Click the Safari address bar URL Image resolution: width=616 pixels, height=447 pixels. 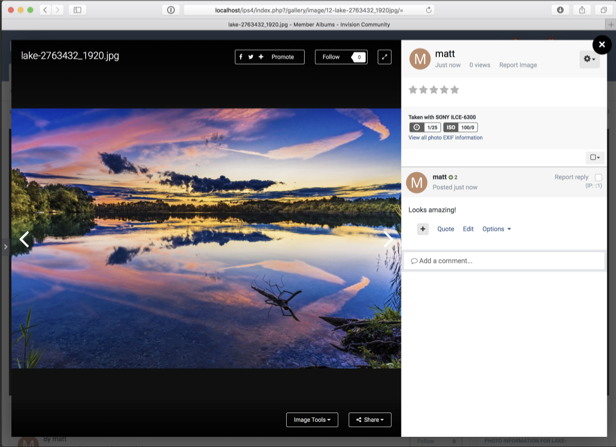(309, 10)
